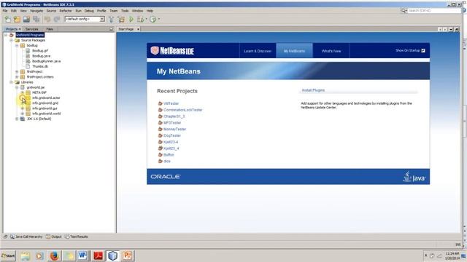Open Adobe Reader from the taskbar

99,255
